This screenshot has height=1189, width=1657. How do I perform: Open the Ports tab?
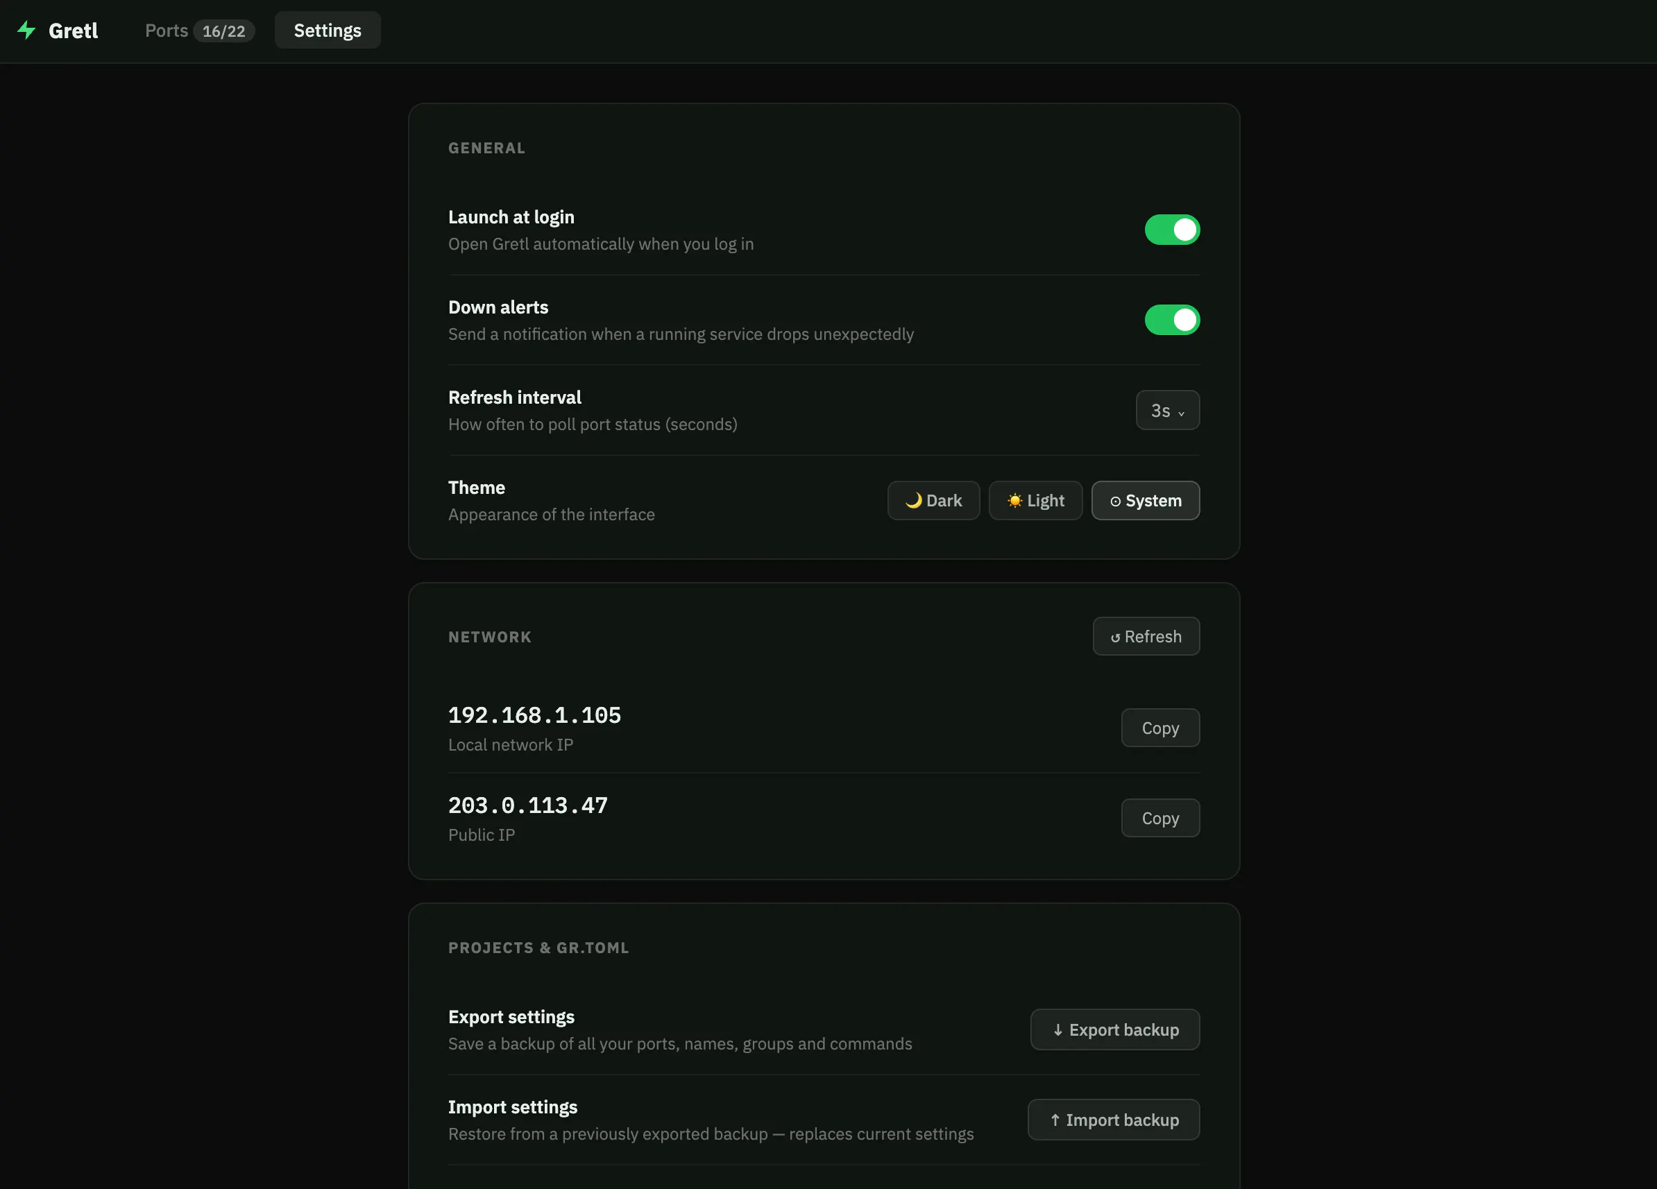[199, 31]
